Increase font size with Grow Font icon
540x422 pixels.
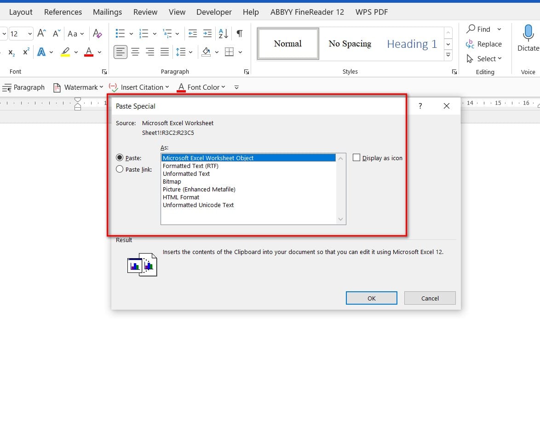coord(42,34)
